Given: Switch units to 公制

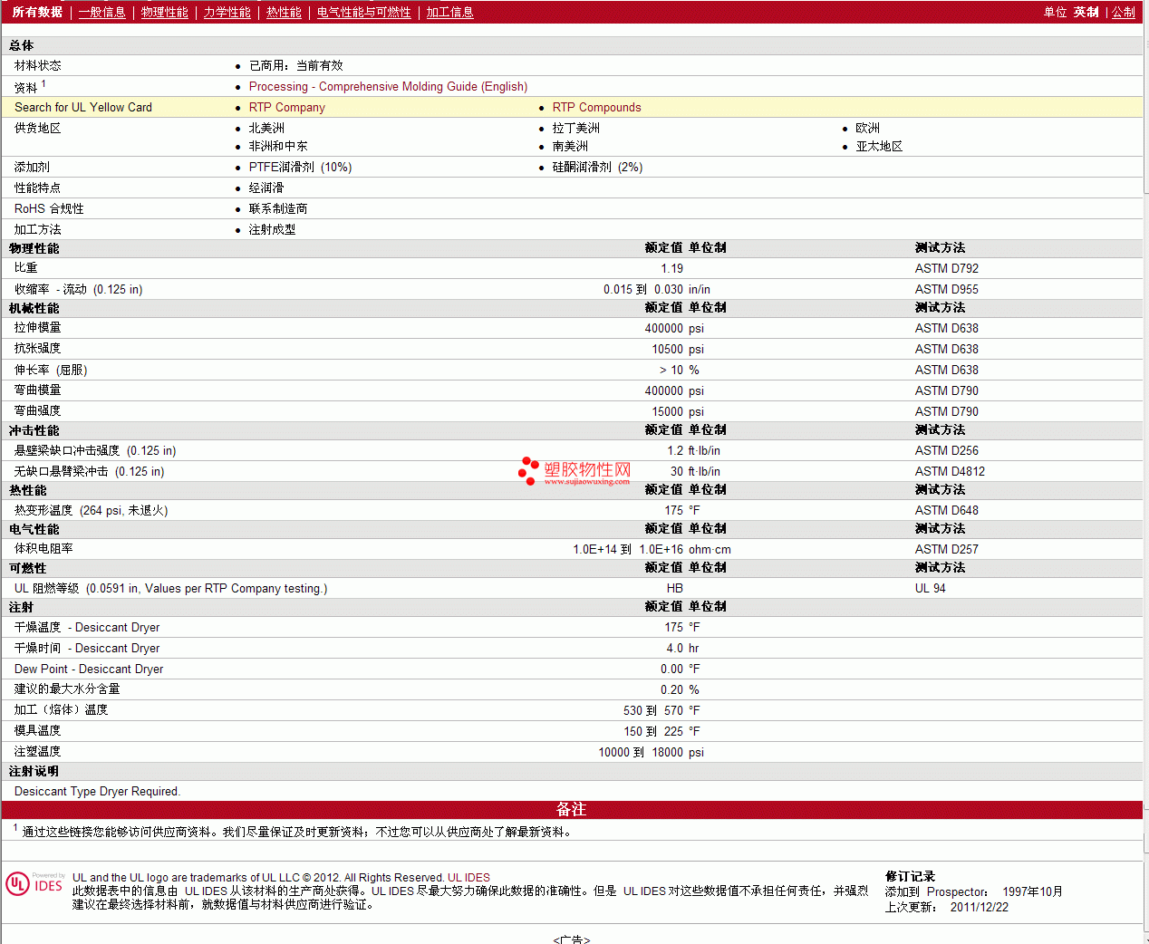Looking at the screenshot, I should click(1123, 12).
